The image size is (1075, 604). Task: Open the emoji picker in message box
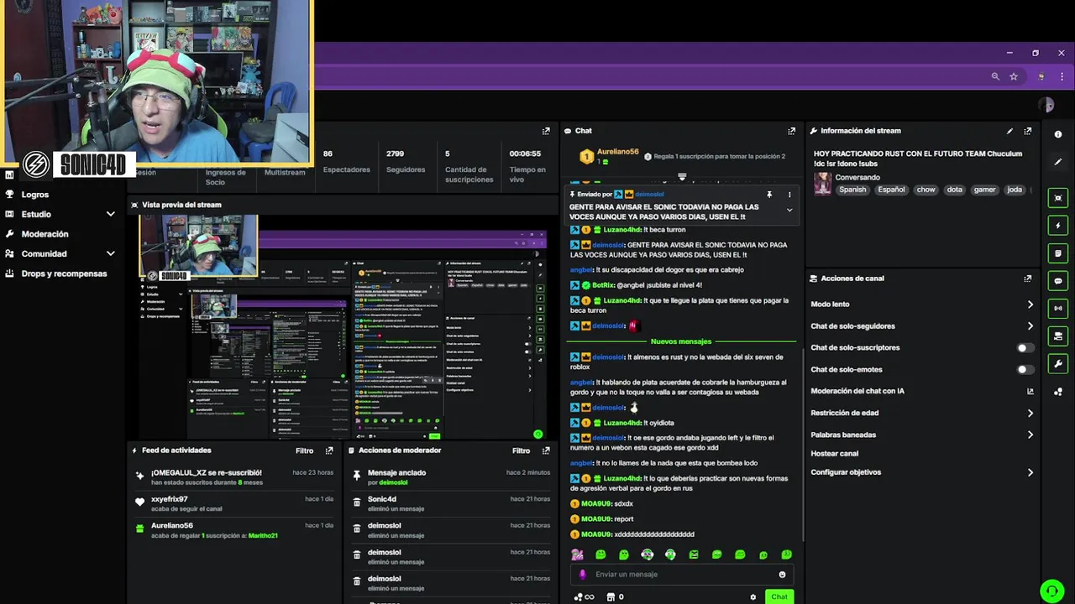(x=782, y=575)
